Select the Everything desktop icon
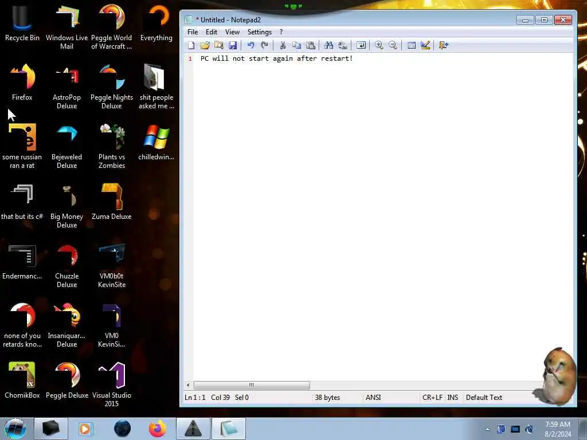Image resolution: width=587 pixels, height=440 pixels. [156, 23]
